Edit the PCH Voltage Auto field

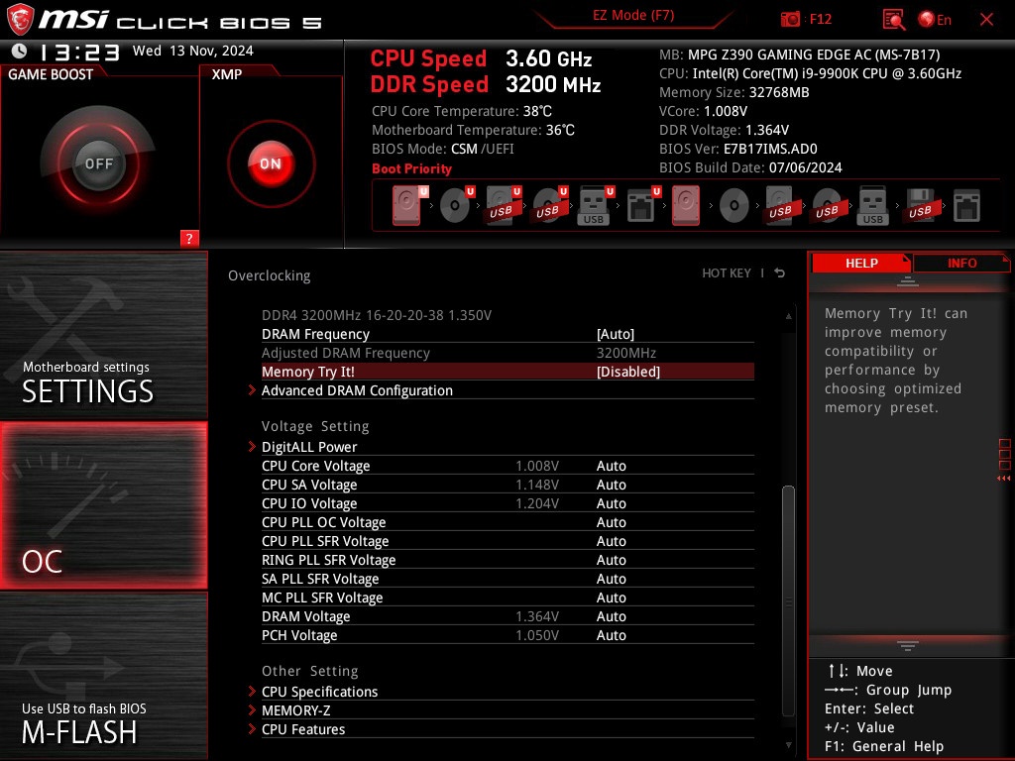[x=611, y=635]
